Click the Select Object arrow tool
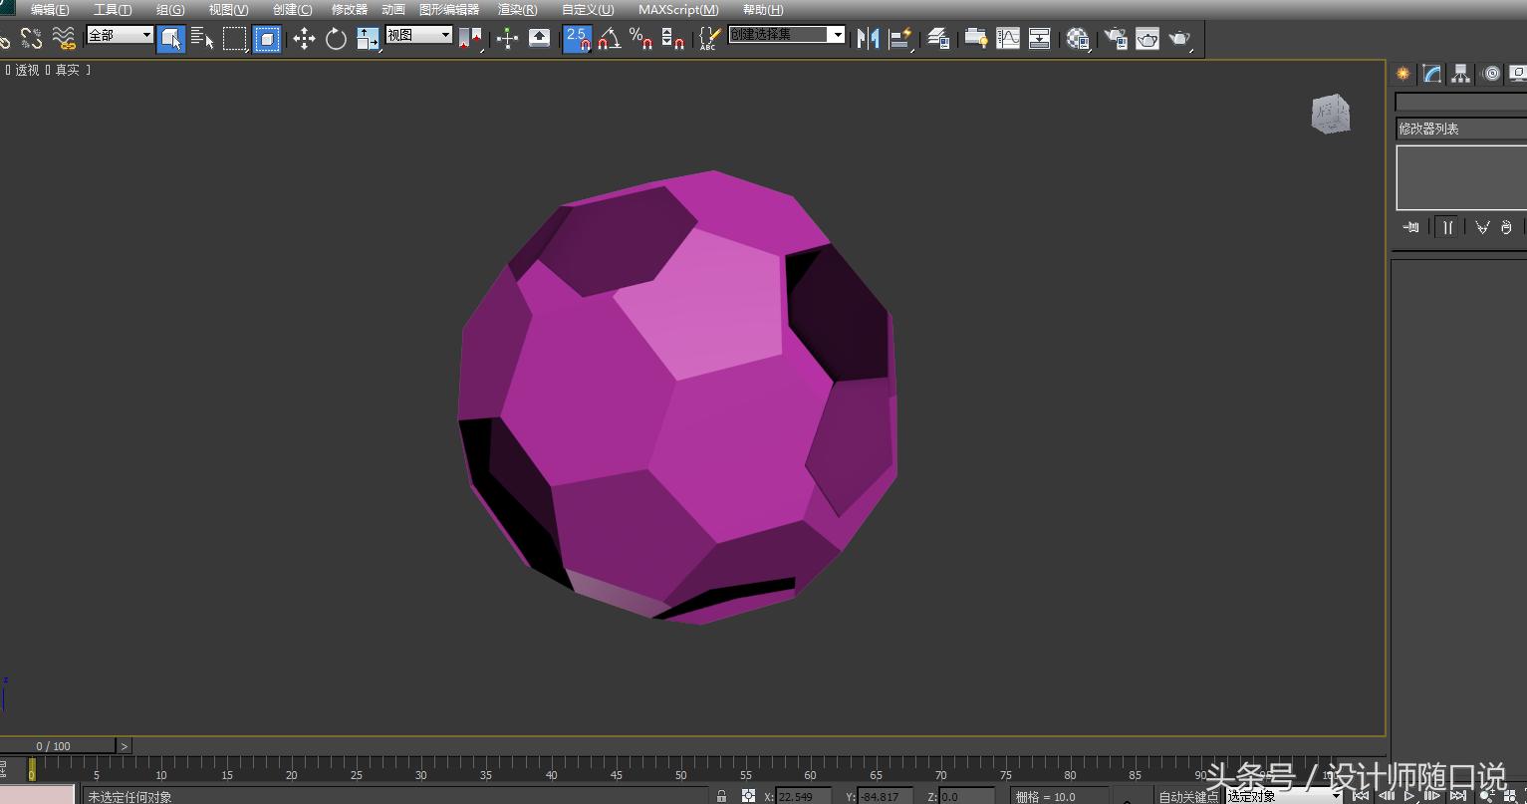This screenshot has height=804, width=1527. coord(171,38)
